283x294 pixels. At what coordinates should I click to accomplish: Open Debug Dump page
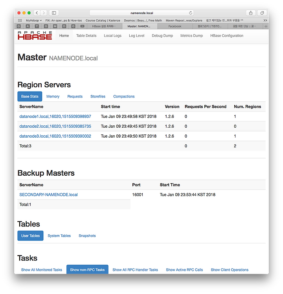tap(162, 36)
